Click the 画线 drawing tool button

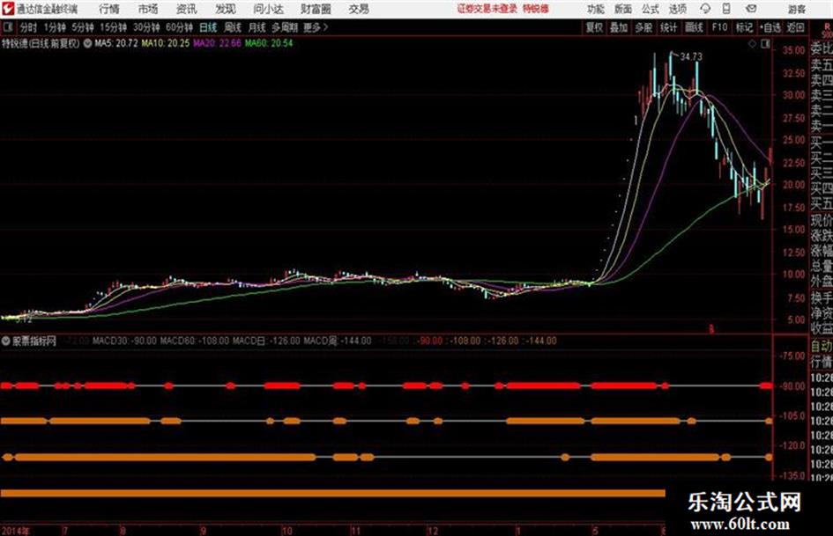coord(694,27)
